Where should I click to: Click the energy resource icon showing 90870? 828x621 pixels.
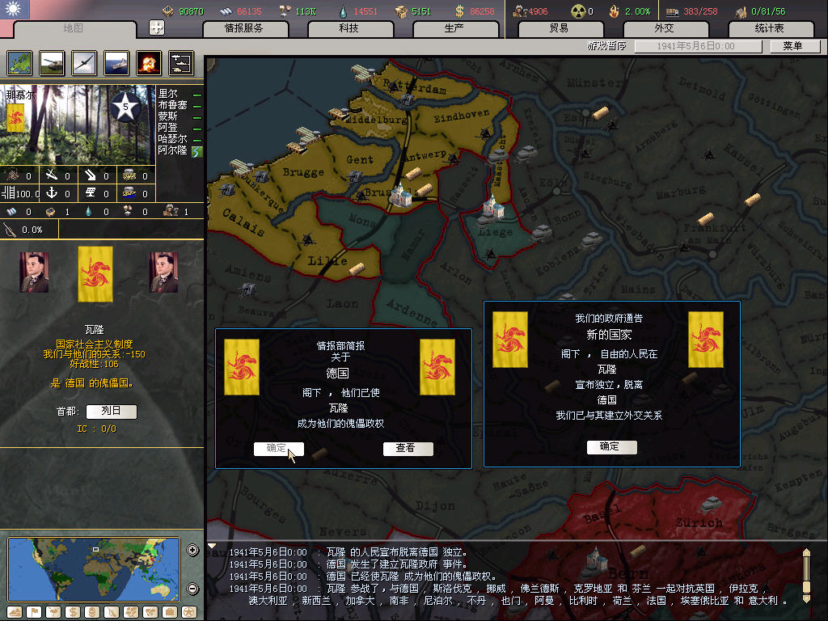168,11
